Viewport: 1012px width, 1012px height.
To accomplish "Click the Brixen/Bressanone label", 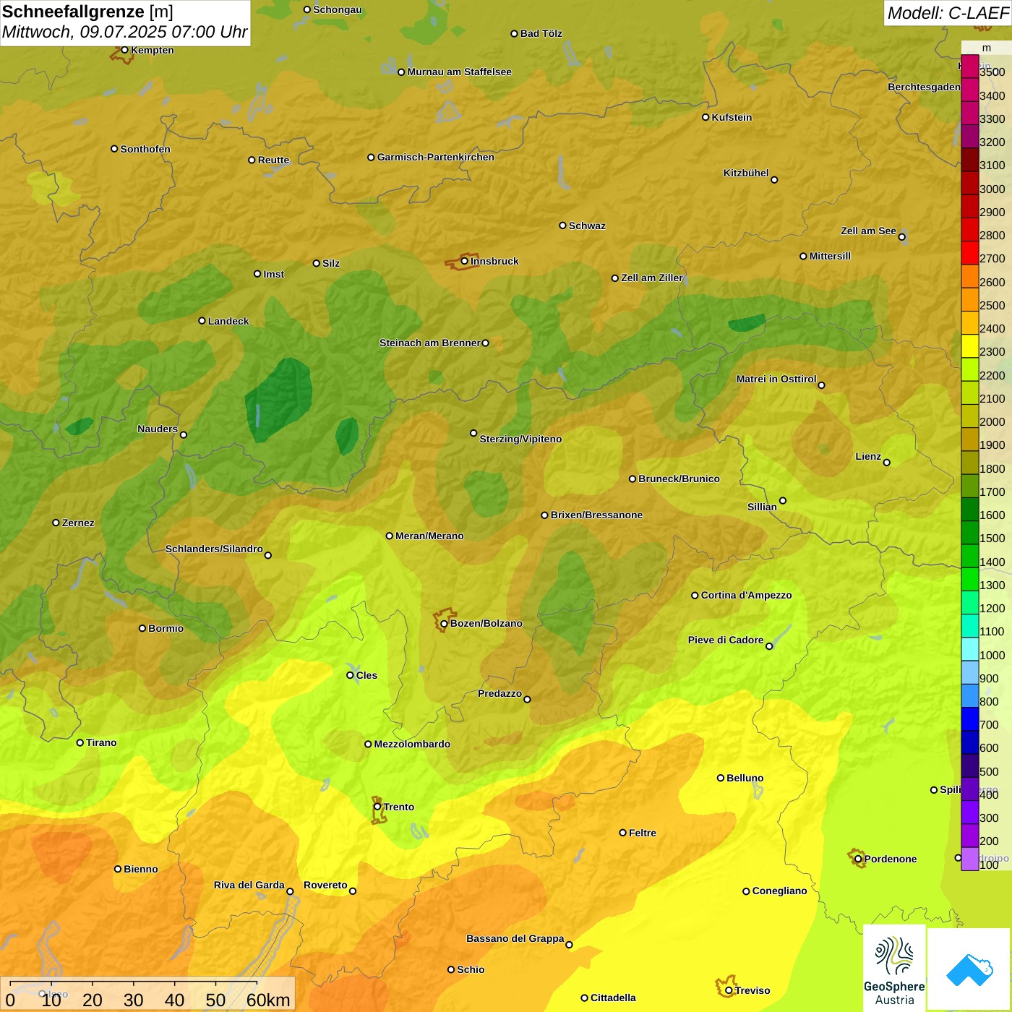I will point(596,515).
